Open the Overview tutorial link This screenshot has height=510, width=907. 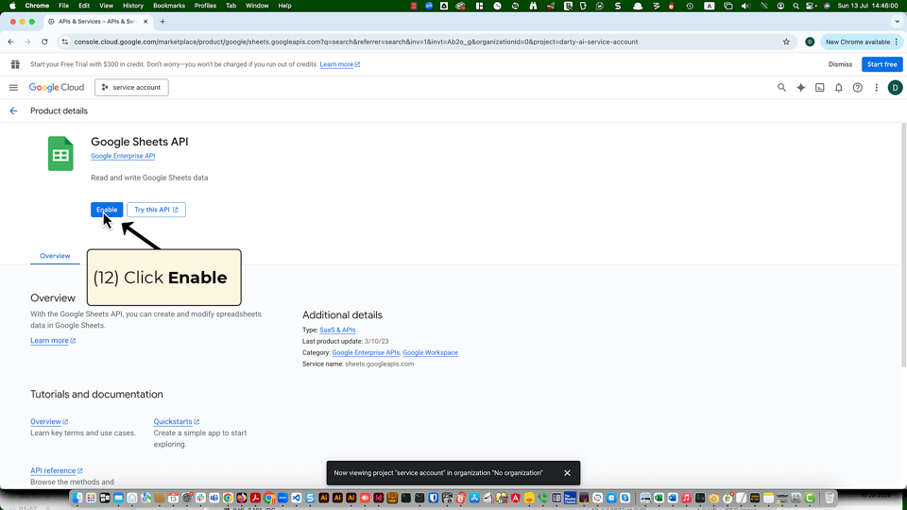click(49, 421)
